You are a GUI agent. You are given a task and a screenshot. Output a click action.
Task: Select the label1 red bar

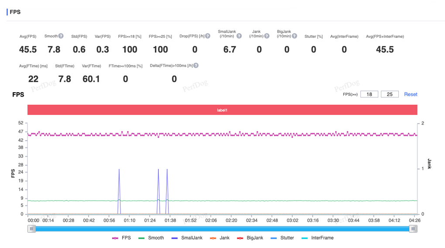tap(222, 110)
